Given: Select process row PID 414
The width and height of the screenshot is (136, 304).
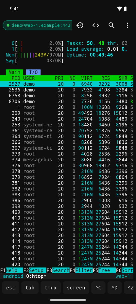Looking at the screenshot, I should coord(67,241).
